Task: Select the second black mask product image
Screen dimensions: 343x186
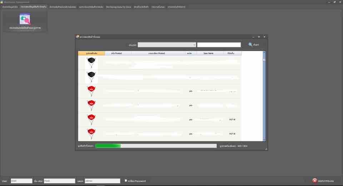Action: click(91, 77)
